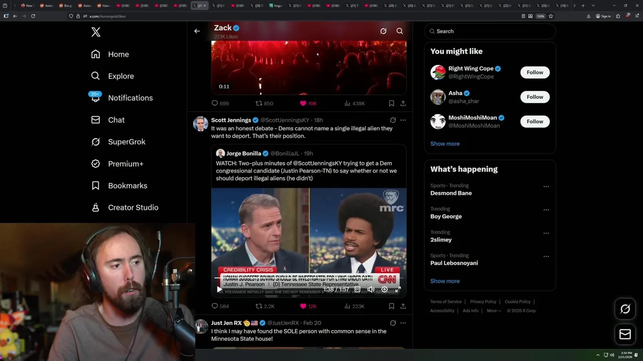Click Grok icon on Just Jen RX post

click(393, 323)
